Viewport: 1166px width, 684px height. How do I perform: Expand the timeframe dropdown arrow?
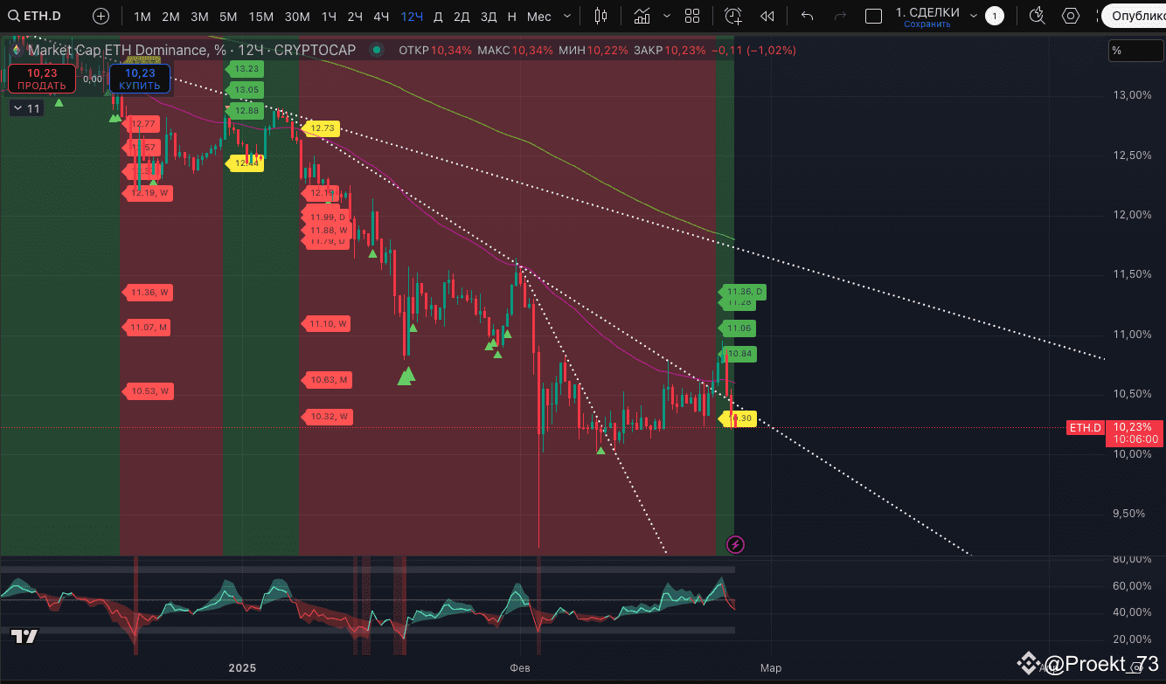(x=568, y=16)
